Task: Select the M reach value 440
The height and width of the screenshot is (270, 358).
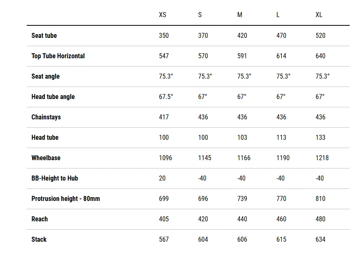Action: point(242,219)
